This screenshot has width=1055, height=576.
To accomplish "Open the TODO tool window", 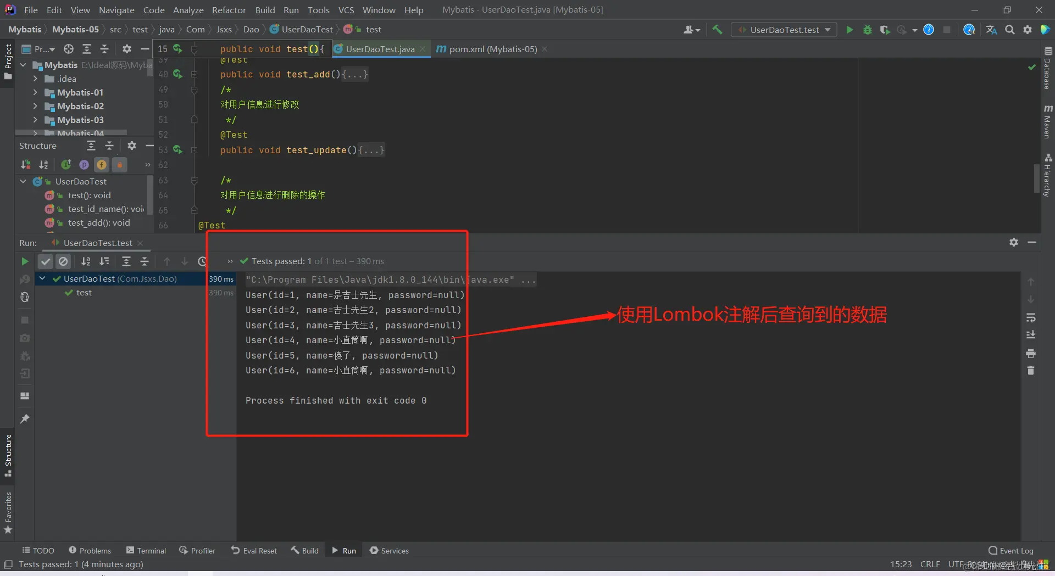I will pyautogui.click(x=38, y=550).
